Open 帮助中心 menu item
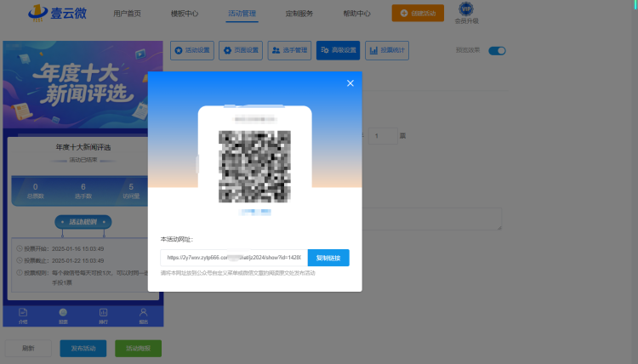This screenshot has width=638, height=364. [356, 14]
